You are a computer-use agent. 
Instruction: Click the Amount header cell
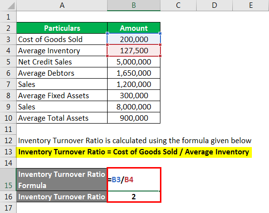(x=134, y=28)
